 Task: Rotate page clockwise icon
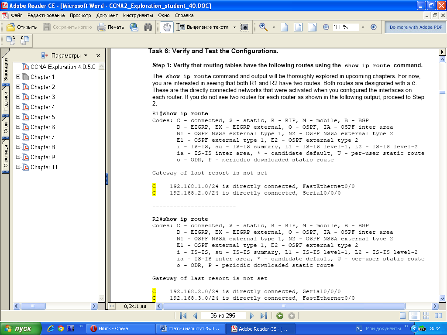pyautogui.click(x=11, y=41)
